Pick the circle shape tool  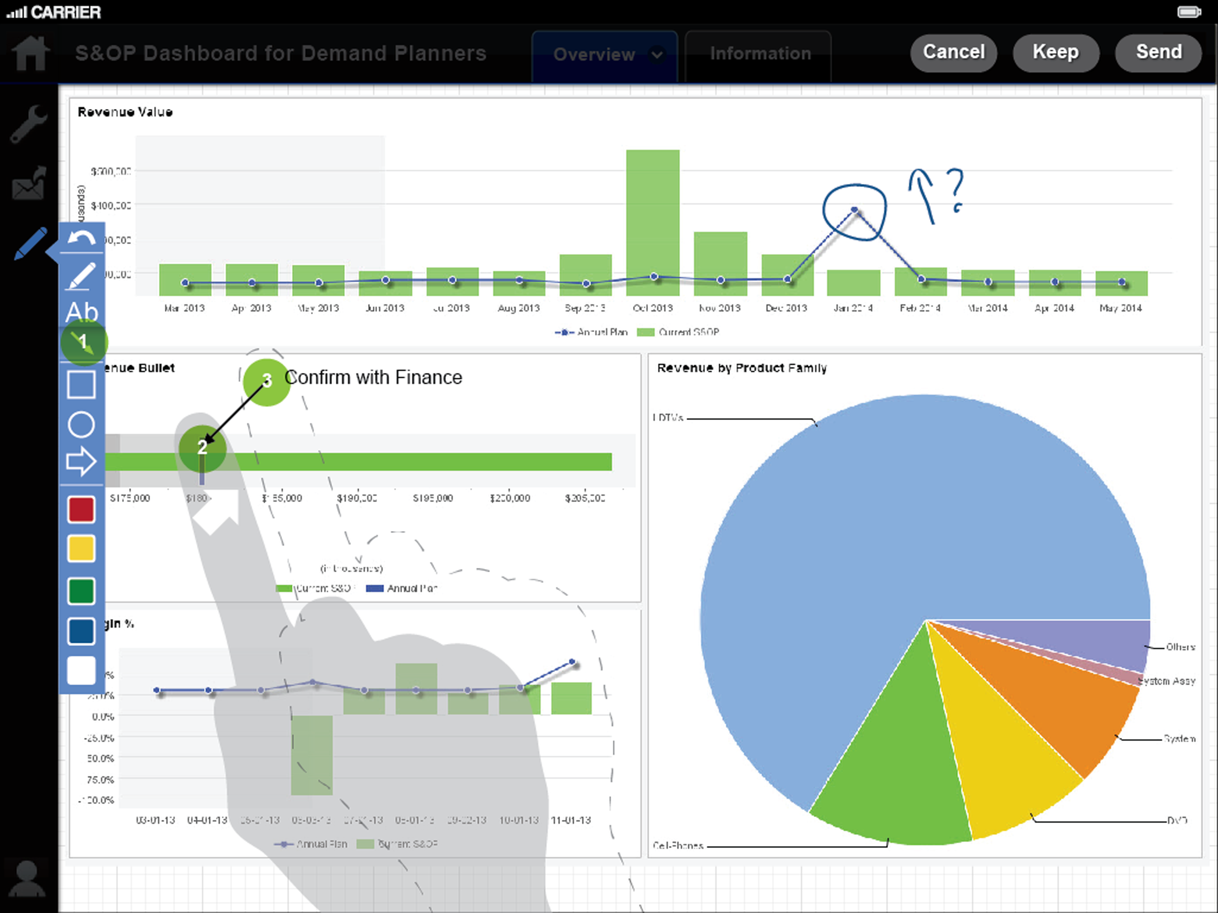click(x=82, y=424)
